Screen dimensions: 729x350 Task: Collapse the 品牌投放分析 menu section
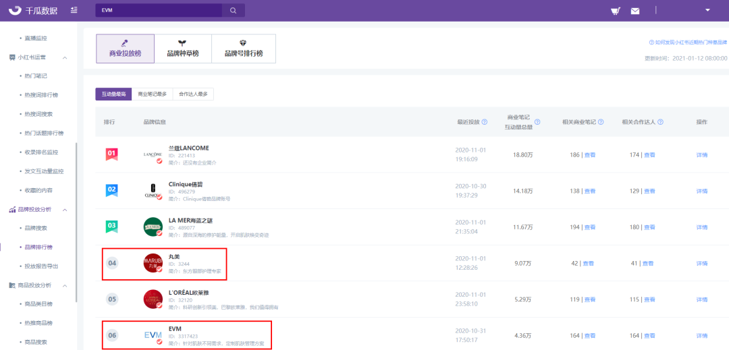point(65,209)
